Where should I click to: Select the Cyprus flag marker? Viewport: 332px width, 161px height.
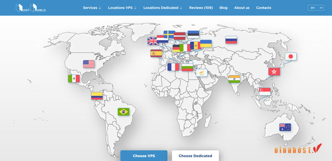(x=202, y=73)
